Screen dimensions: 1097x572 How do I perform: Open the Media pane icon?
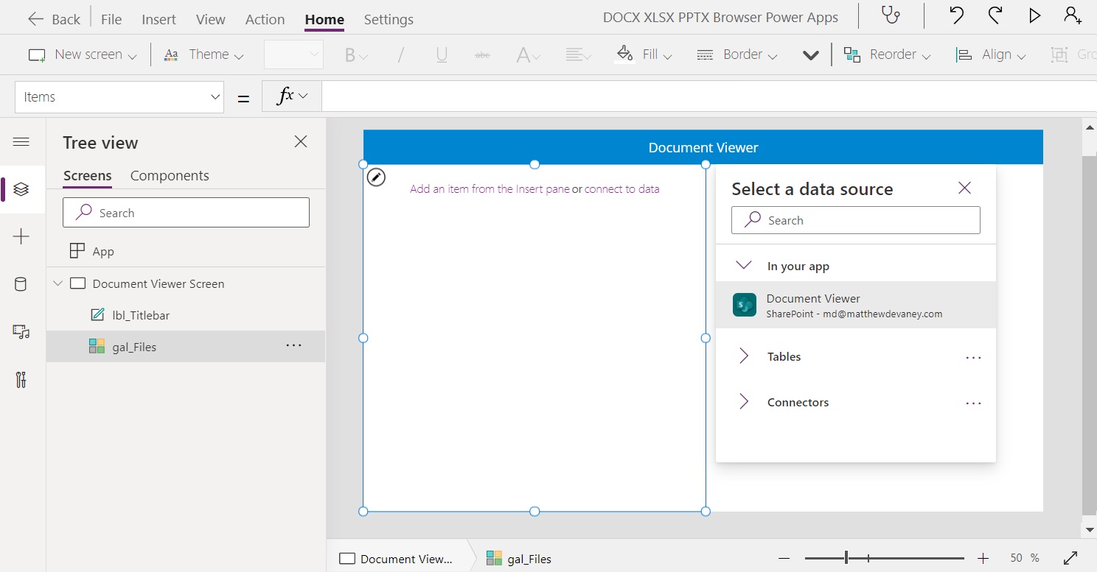click(22, 331)
